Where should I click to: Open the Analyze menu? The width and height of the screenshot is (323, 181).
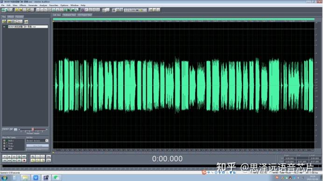[x=43, y=5]
